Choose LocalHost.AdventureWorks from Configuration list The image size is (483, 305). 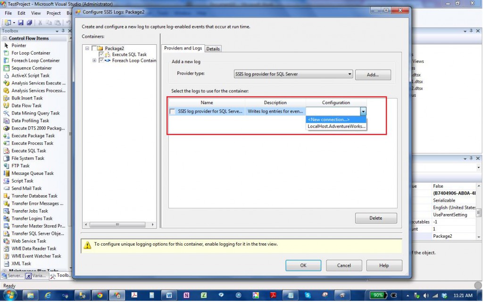coord(336,126)
